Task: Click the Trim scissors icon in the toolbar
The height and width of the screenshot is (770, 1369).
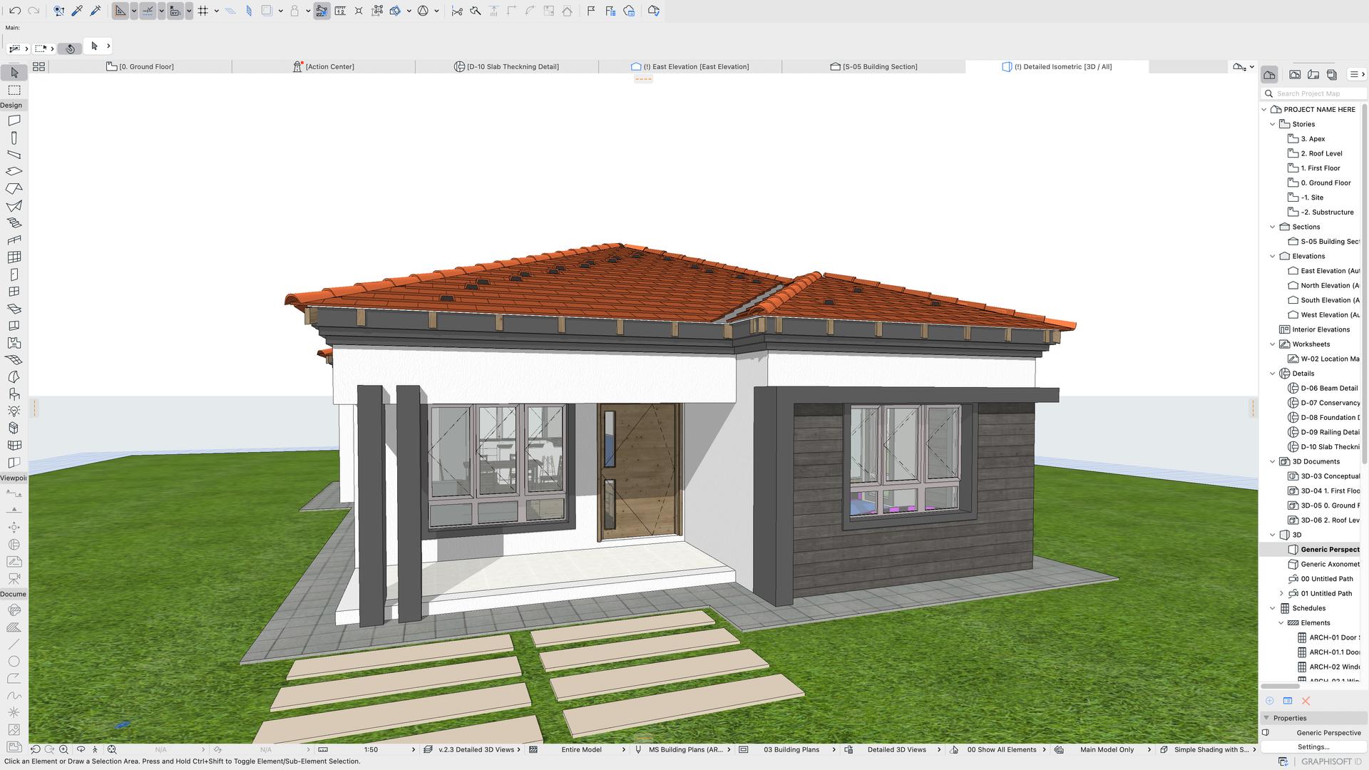Action: (x=457, y=11)
